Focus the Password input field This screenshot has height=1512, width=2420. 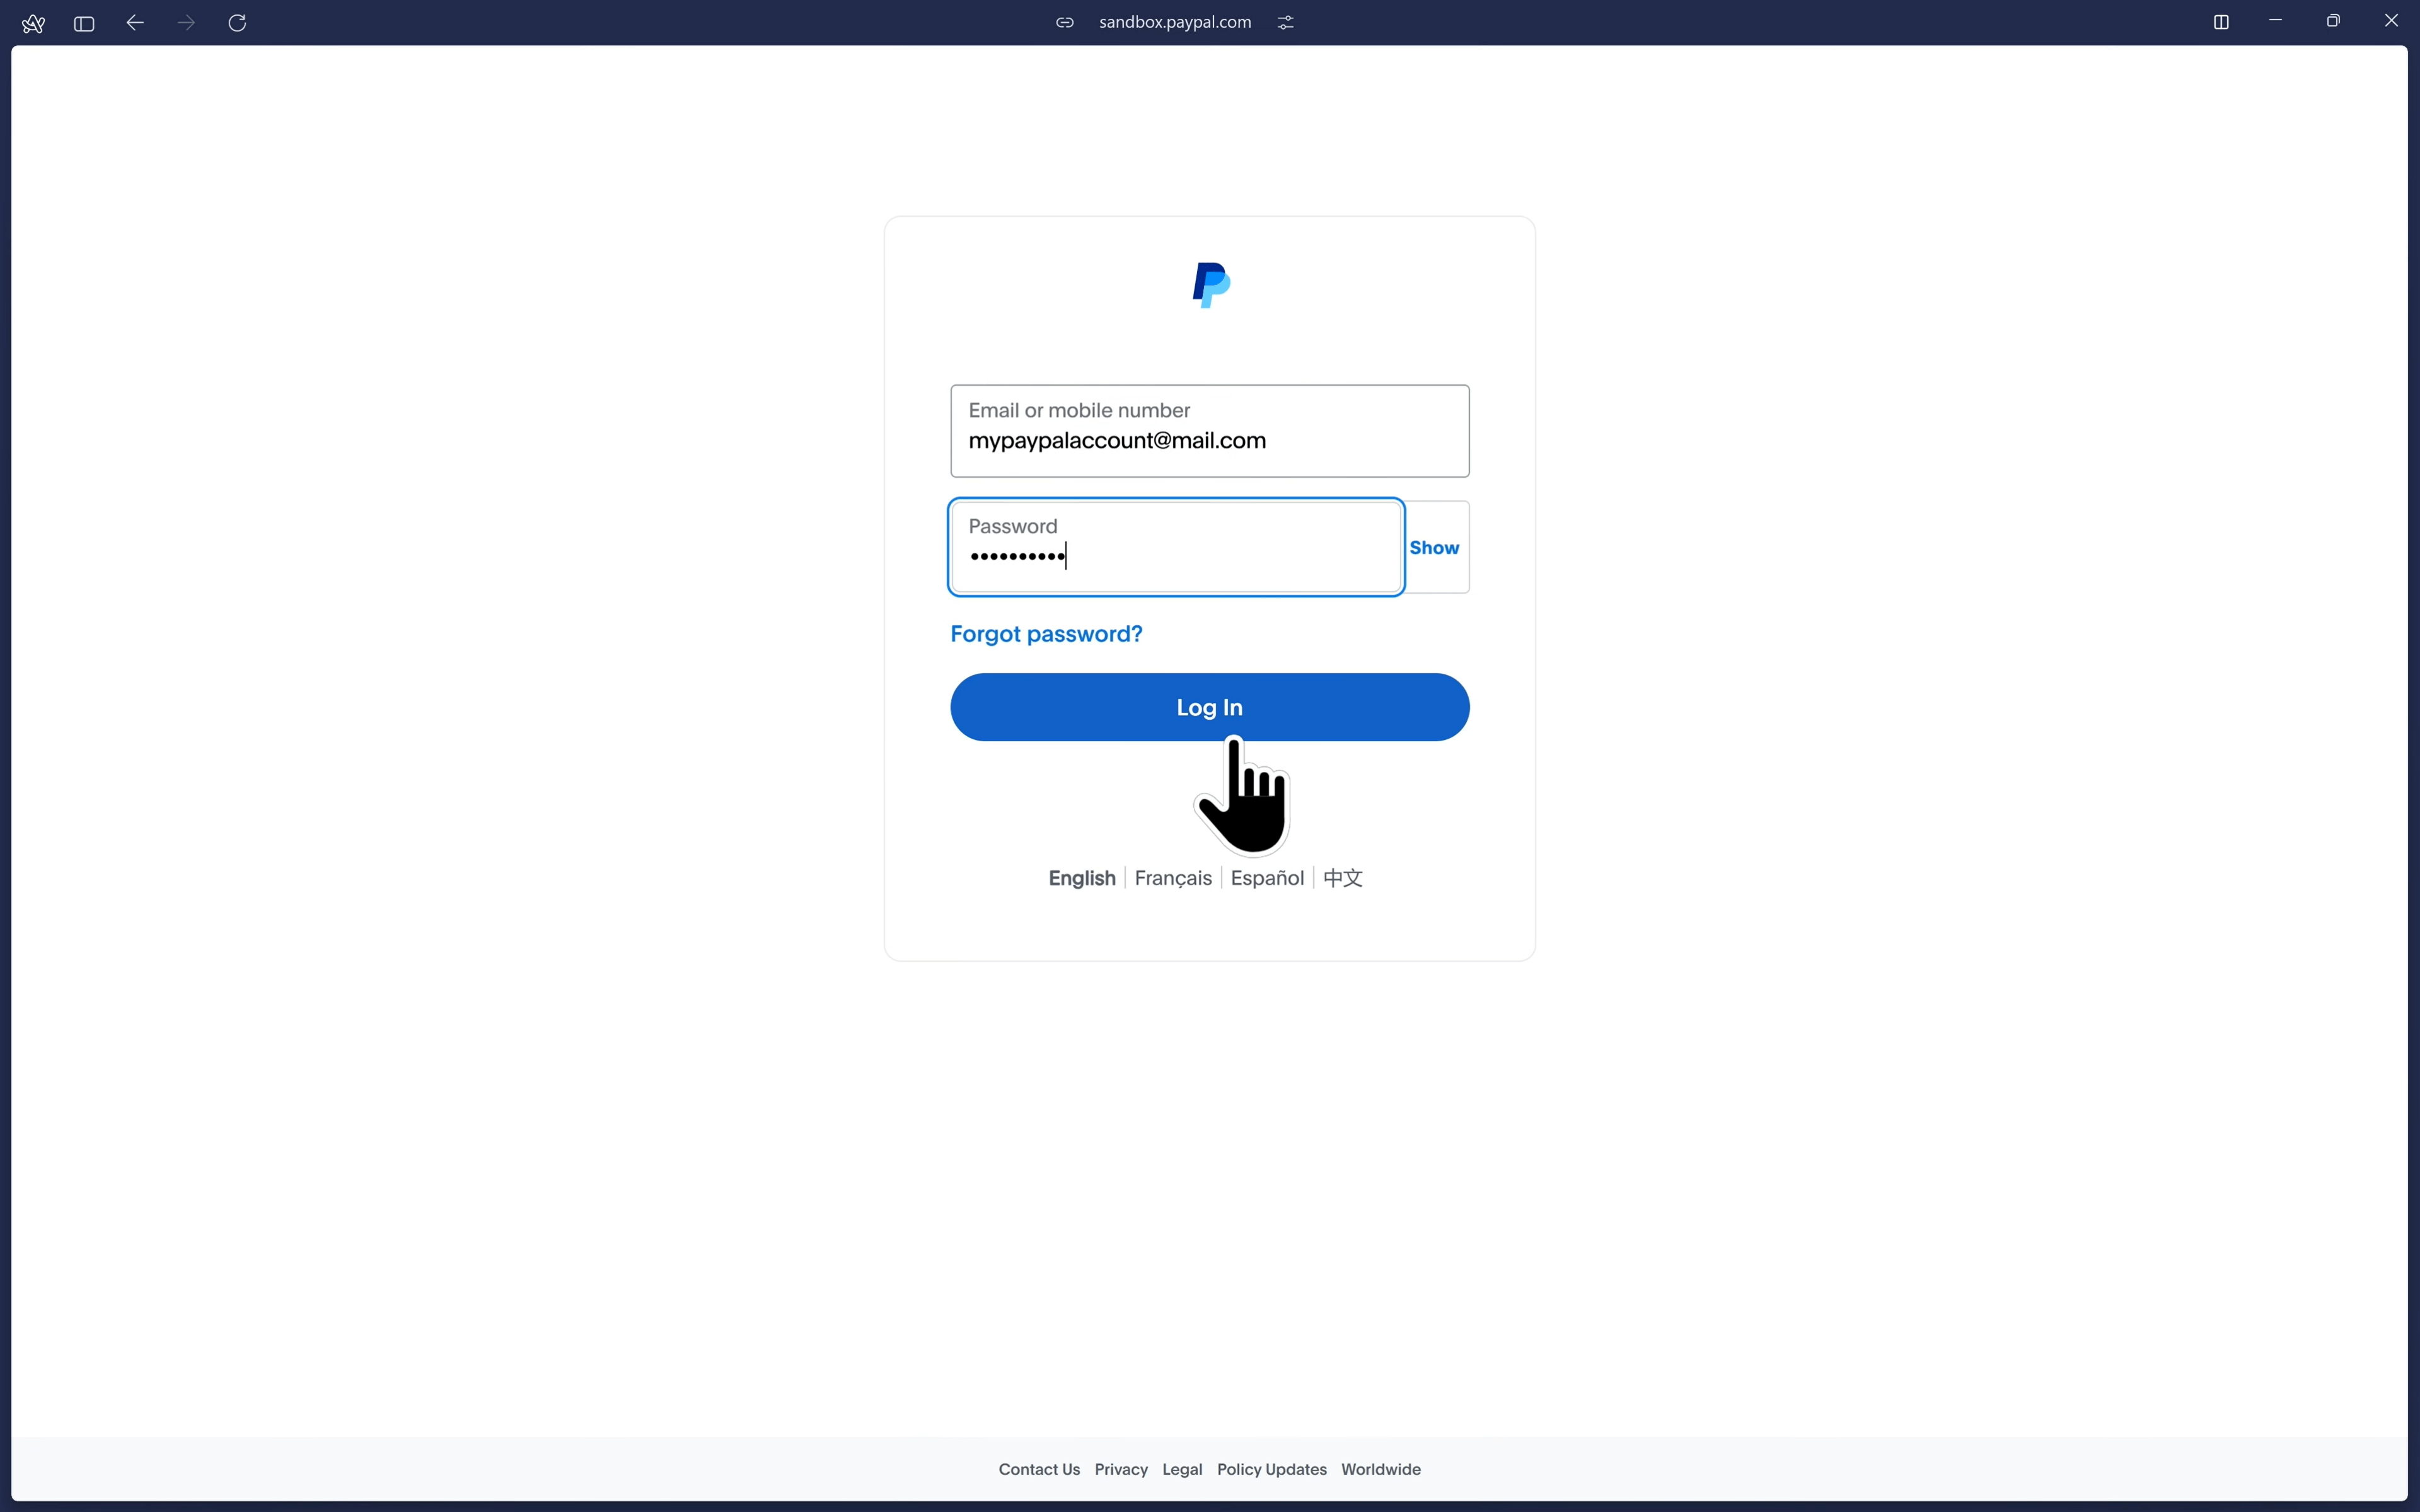click(1175, 548)
